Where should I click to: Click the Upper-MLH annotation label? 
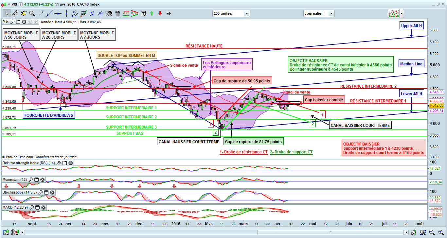pyautogui.click(x=411, y=26)
